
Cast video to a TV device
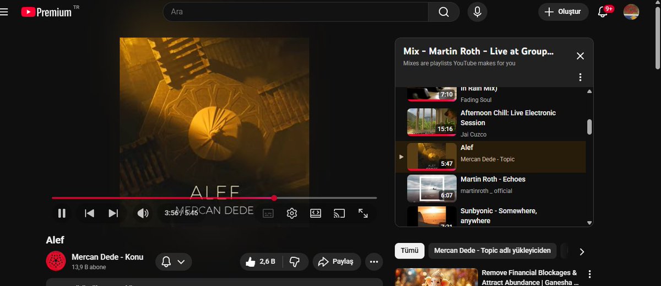339,213
